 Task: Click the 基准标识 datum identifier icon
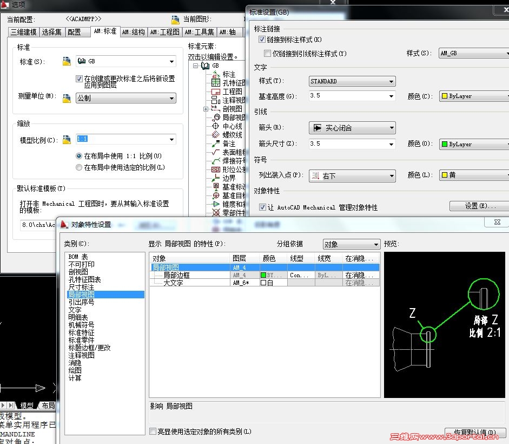[216, 187]
